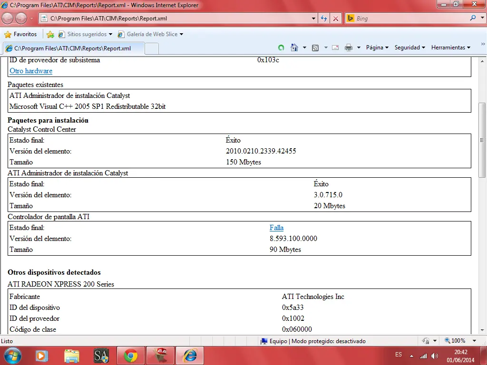Screen dimensions: 487x365
Task: Click the Stop loading X icon
Action: click(336, 19)
